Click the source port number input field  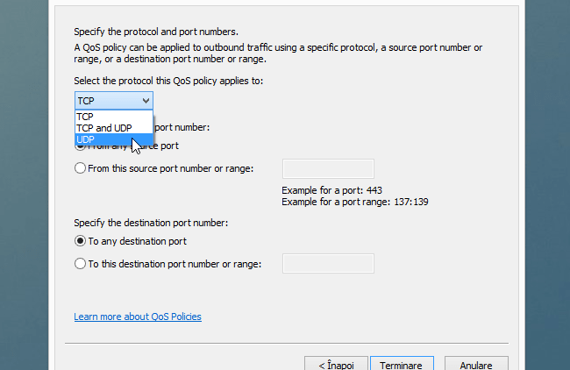328,168
